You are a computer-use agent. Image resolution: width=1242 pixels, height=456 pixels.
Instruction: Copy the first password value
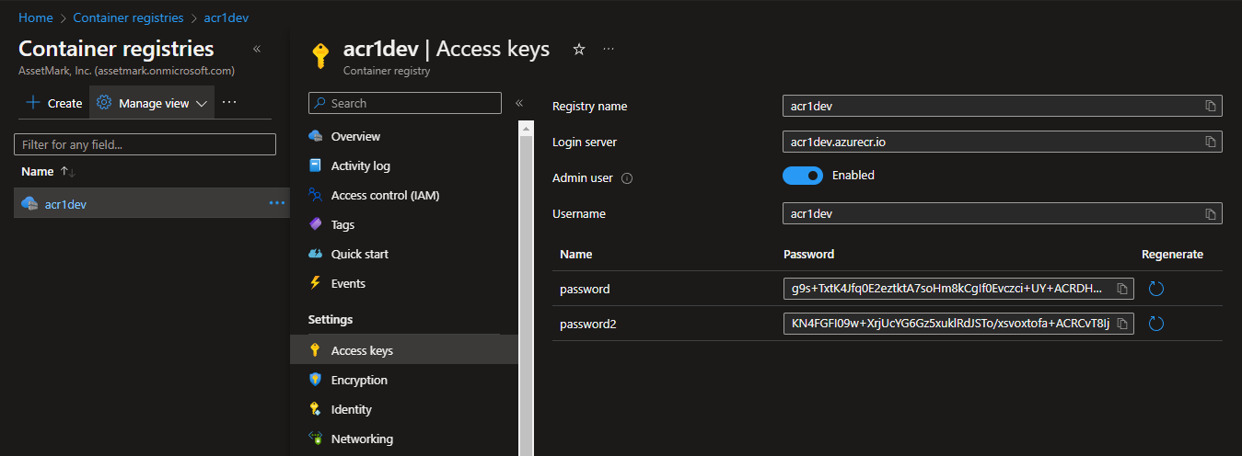click(1122, 289)
